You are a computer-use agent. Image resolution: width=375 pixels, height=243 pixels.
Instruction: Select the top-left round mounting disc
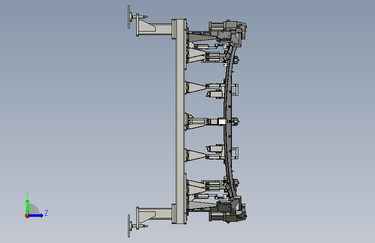pyautogui.click(x=129, y=17)
